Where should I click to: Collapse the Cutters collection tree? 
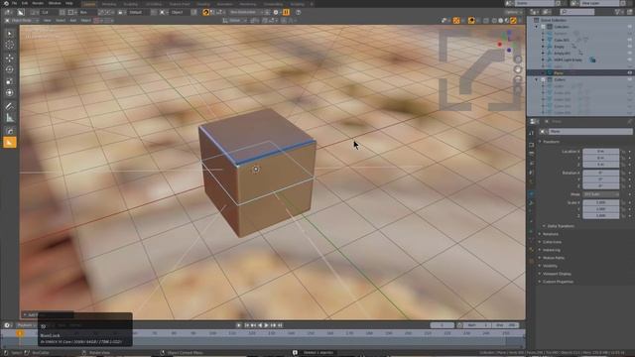coord(536,79)
